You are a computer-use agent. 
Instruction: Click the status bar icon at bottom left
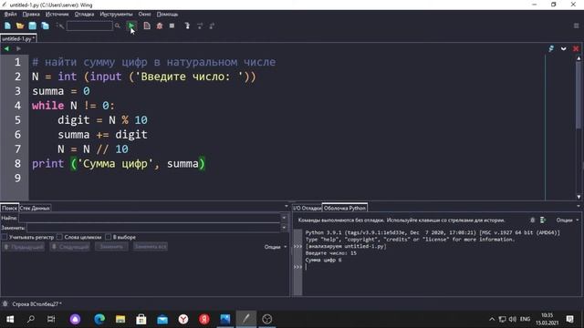(x=5, y=303)
